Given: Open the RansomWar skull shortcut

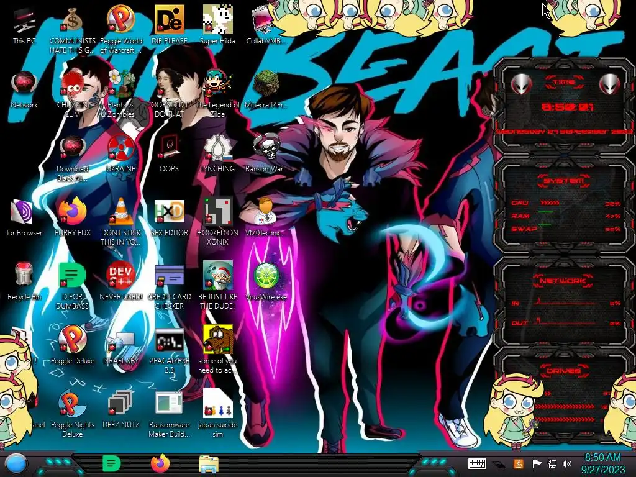Looking at the screenshot, I should (x=266, y=154).
